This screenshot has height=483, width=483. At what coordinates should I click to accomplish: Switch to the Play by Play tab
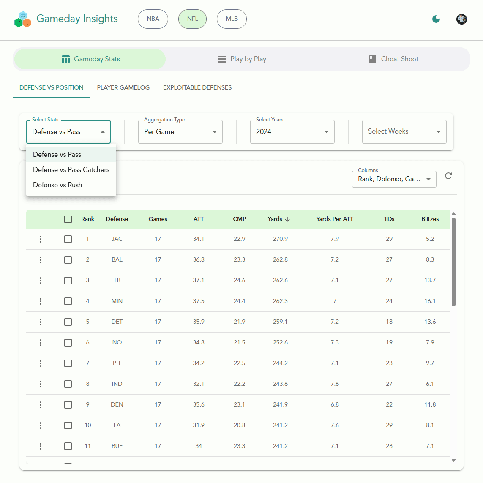click(x=242, y=59)
